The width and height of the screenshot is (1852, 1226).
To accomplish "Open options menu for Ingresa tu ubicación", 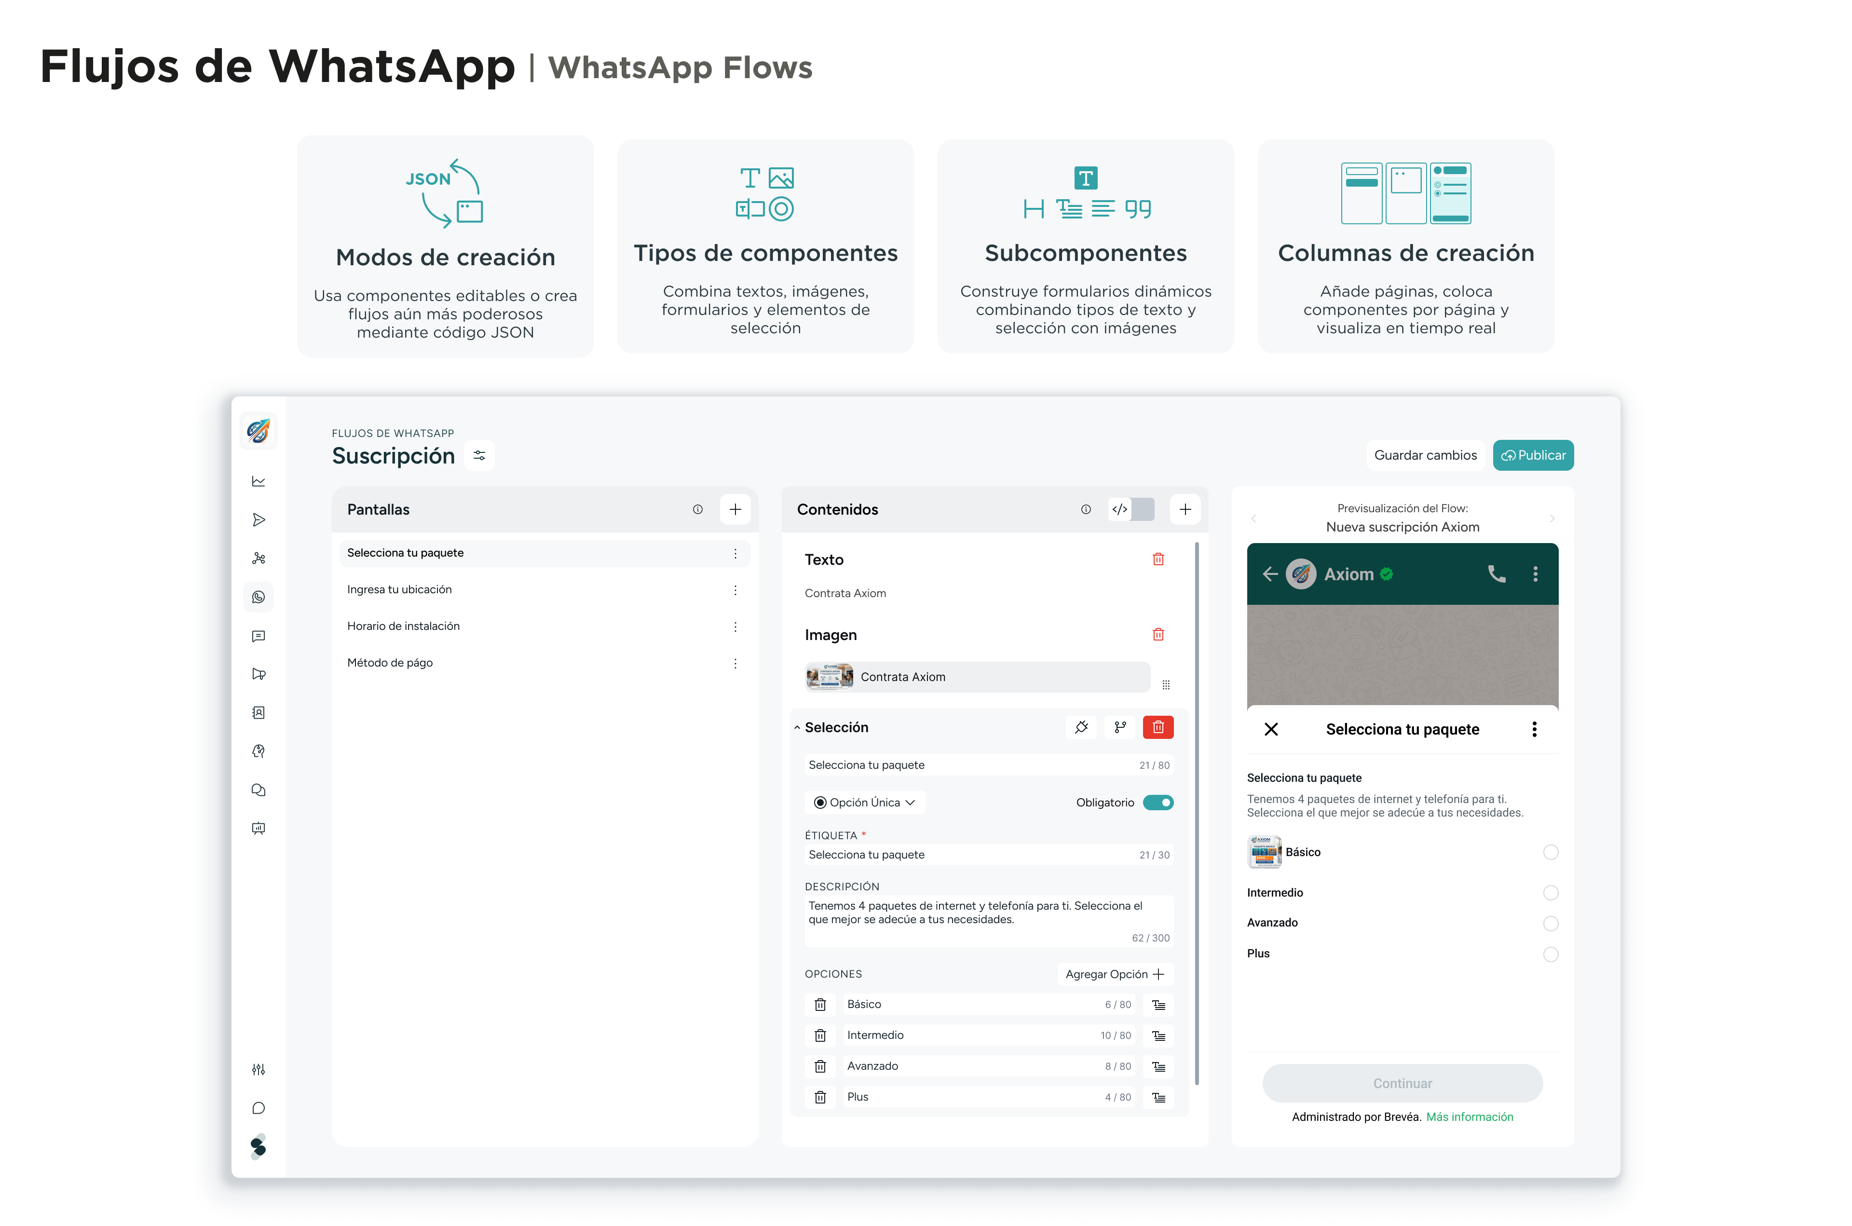I will click(735, 590).
